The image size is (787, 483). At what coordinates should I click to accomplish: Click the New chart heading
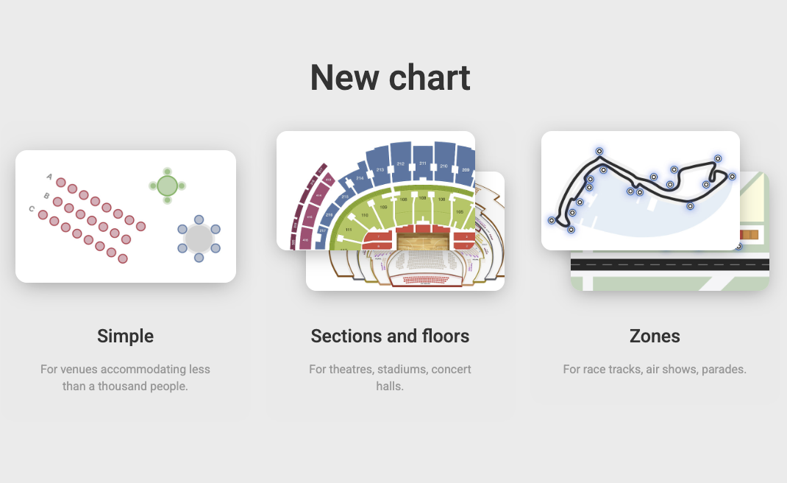[x=390, y=78]
